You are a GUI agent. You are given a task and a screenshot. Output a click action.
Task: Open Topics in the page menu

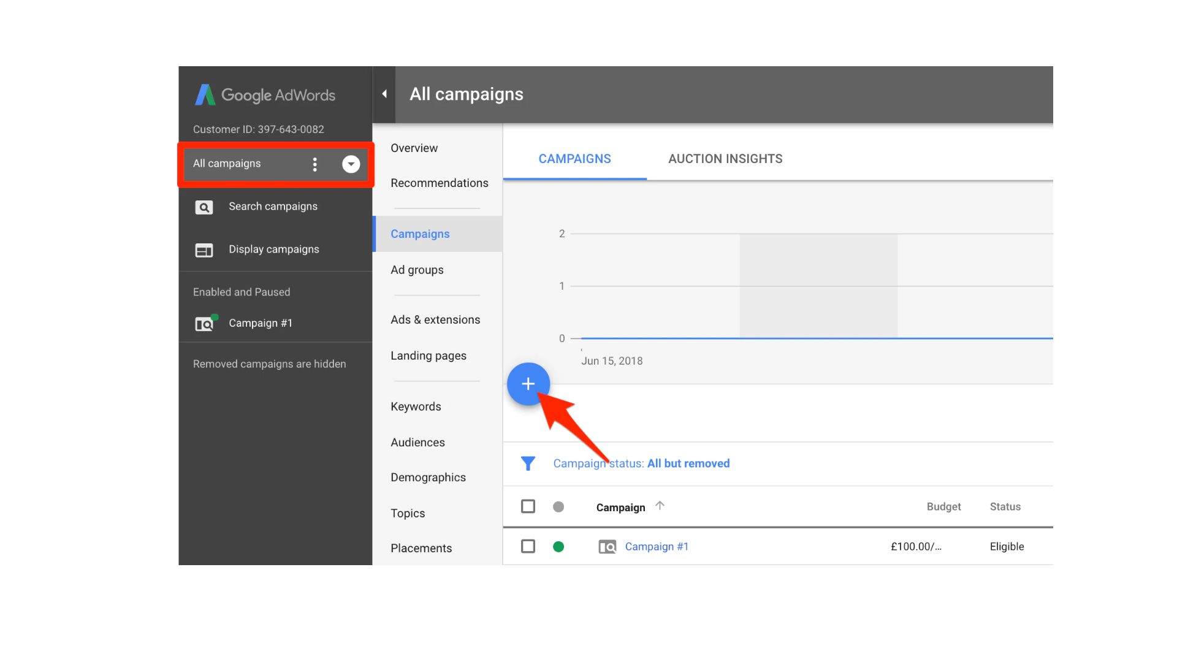point(408,514)
